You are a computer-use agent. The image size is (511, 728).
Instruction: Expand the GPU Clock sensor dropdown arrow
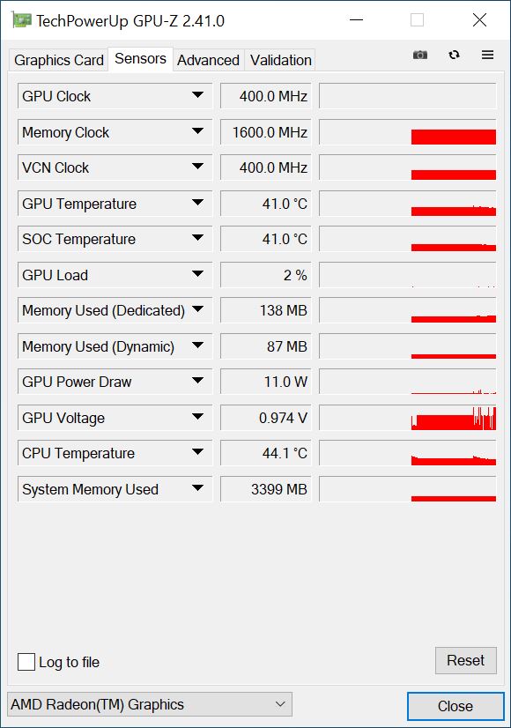[197, 95]
